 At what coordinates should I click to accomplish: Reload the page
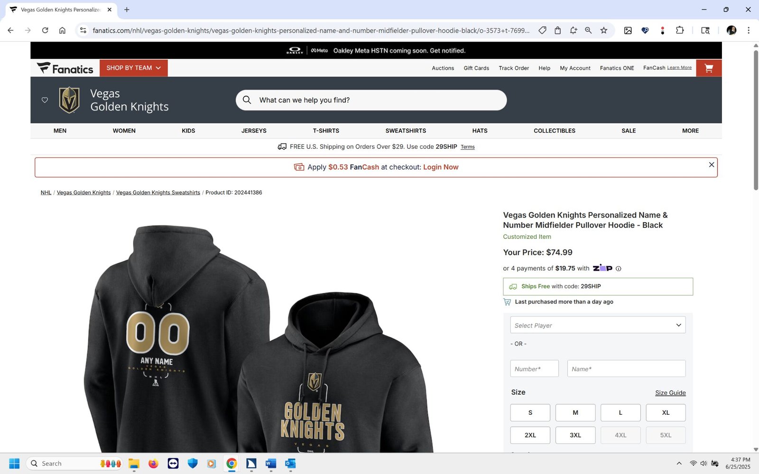(45, 30)
